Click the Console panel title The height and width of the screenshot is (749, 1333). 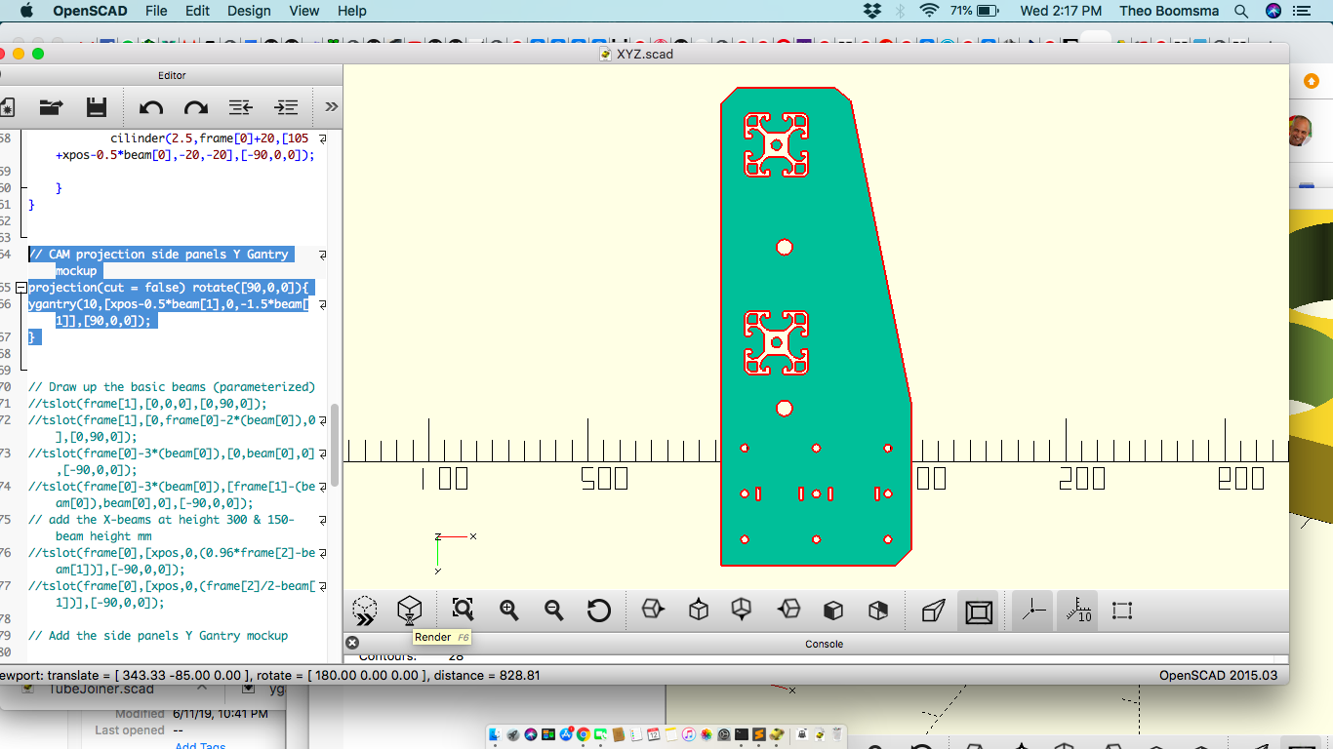(824, 644)
